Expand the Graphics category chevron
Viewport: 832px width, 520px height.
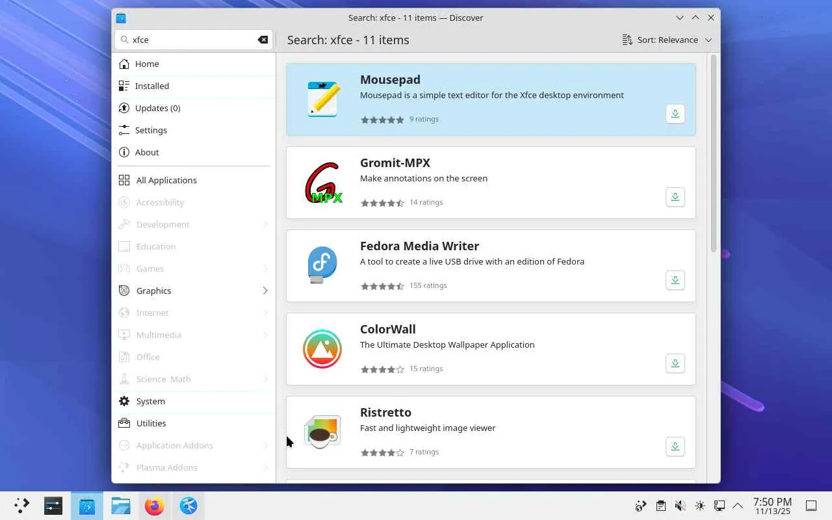[x=265, y=291]
